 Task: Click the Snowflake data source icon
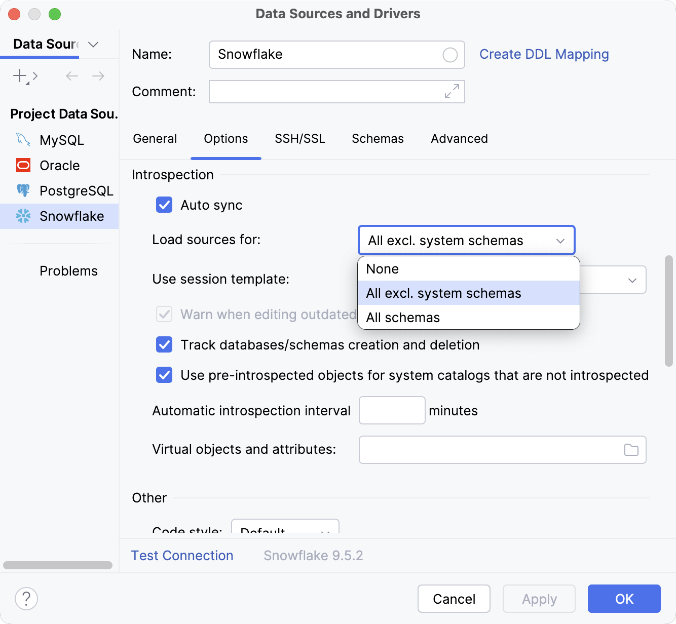click(22, 216)
